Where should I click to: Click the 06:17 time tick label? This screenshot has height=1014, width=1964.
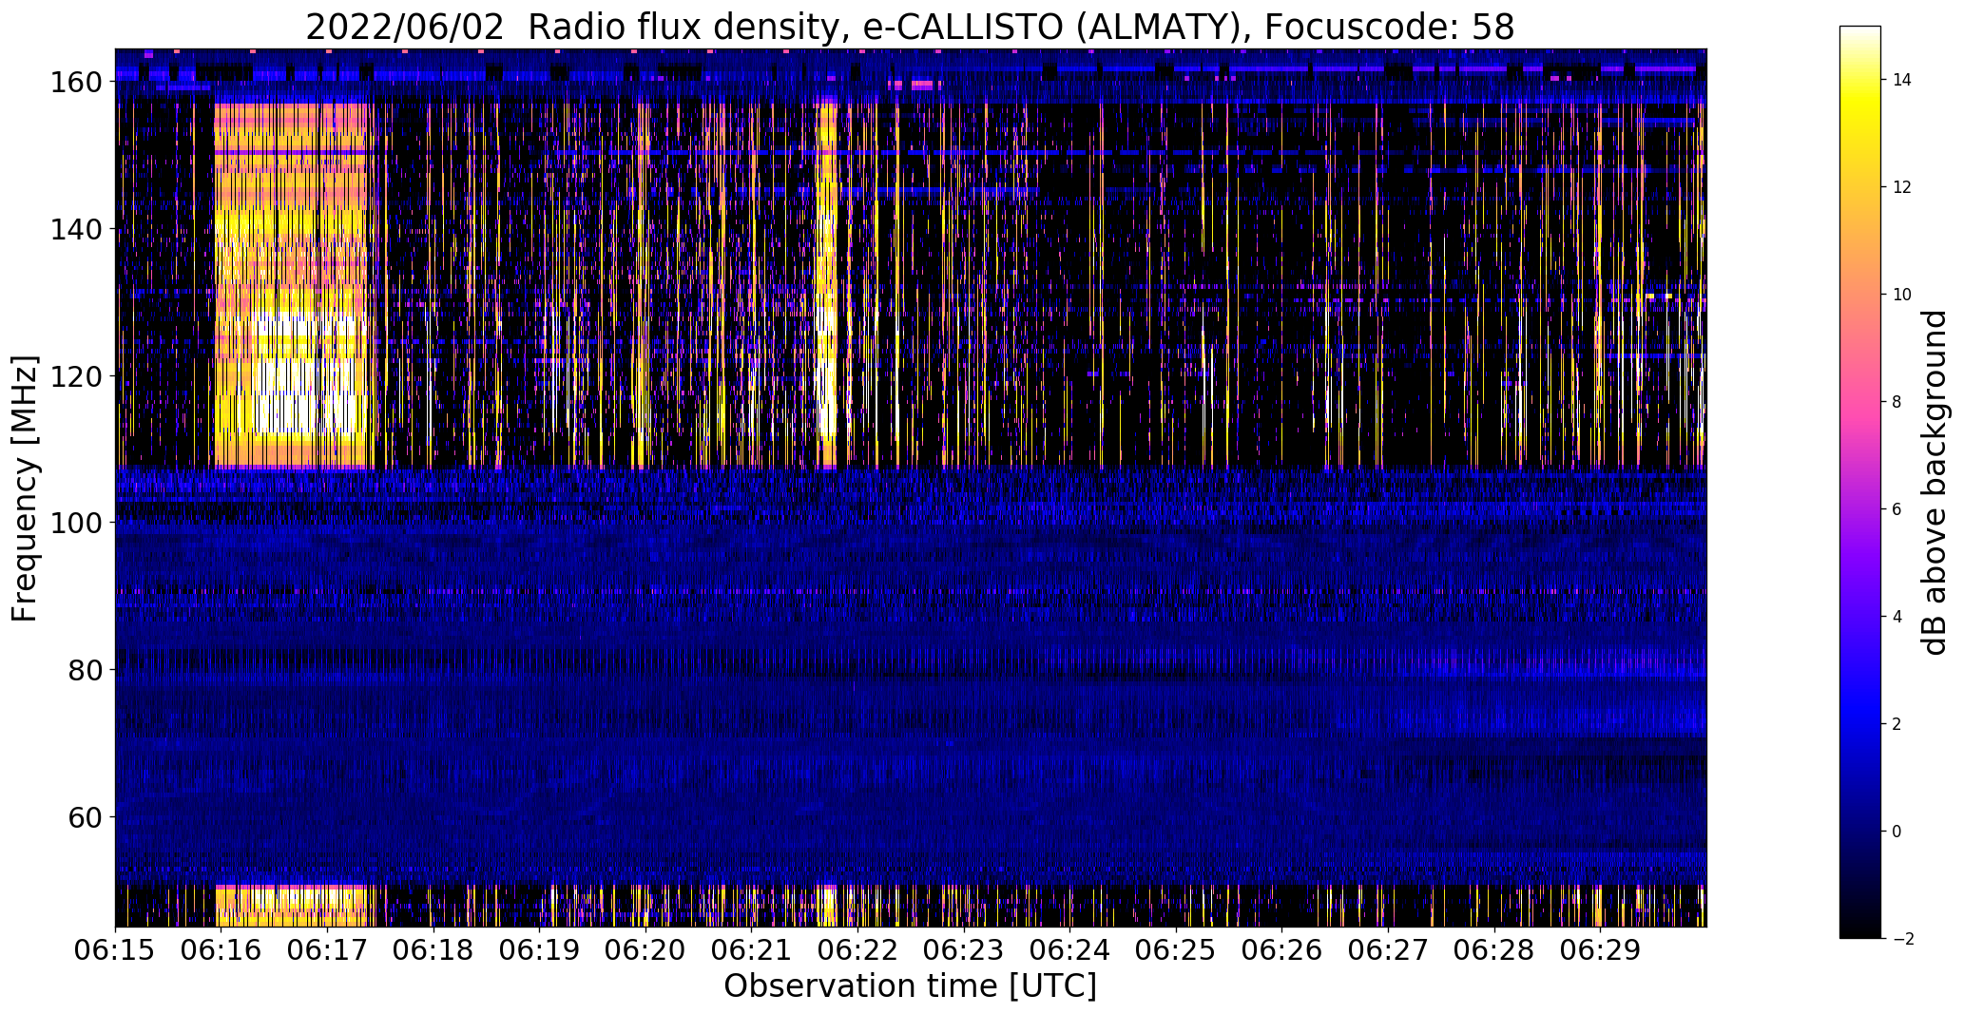click(328, 950)
